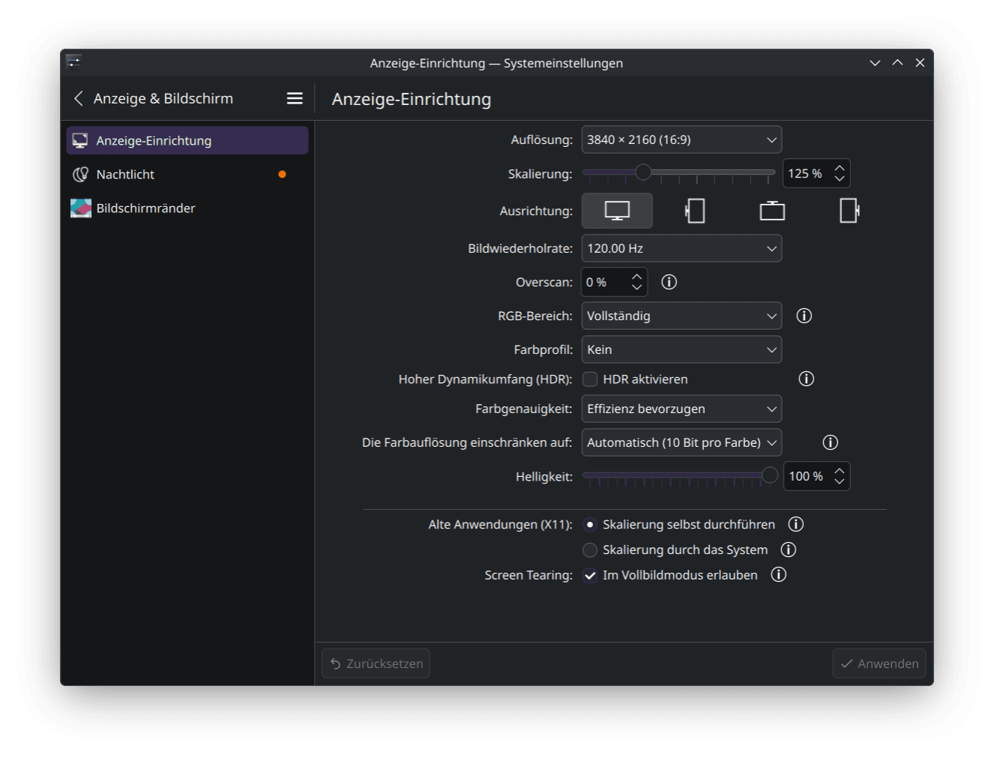Increase the Skalierung percentage with up arrow
This screenshot has height=758, width=994.
(x=840, y=168)
